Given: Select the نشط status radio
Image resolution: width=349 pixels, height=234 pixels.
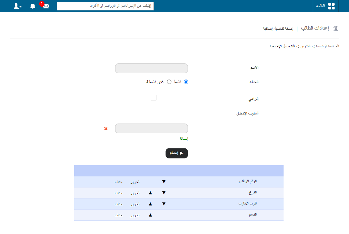Looking at the screenshot, I should pos(186,82).
